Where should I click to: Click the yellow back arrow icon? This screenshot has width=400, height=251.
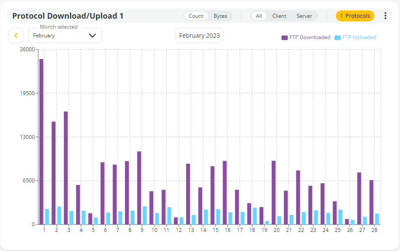(x=16, y=36)
